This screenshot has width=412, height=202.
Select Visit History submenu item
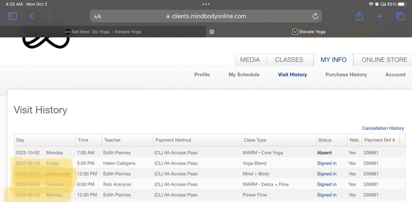[x=293, y=75]
